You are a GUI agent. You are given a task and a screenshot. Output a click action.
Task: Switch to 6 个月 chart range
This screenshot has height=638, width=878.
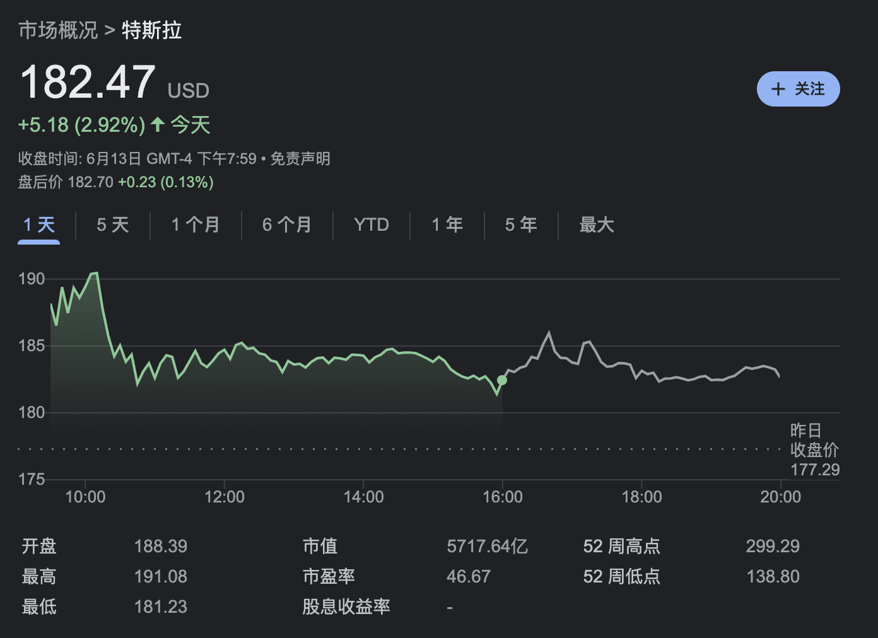(287, 224)
